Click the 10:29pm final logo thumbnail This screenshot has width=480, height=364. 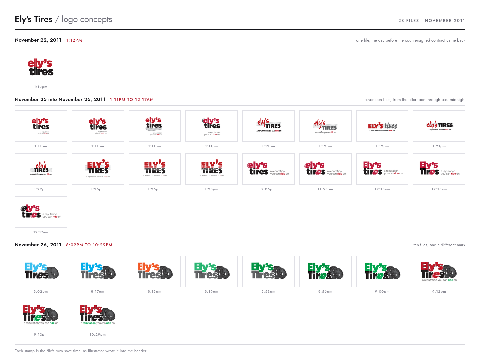coord(98,314)
